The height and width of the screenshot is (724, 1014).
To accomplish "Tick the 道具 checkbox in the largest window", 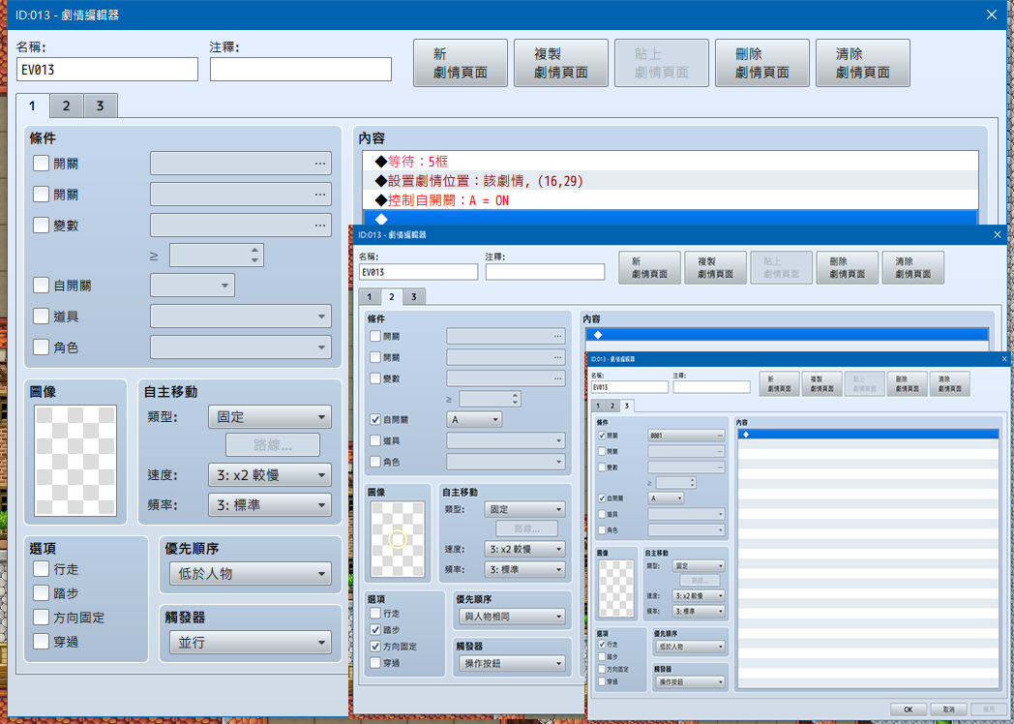I will [x=41, y=317].
